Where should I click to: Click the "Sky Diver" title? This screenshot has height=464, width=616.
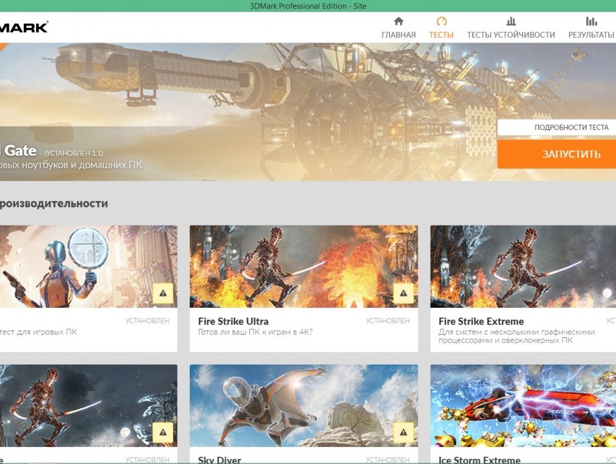pyautogui.click(x=220, y=460)
